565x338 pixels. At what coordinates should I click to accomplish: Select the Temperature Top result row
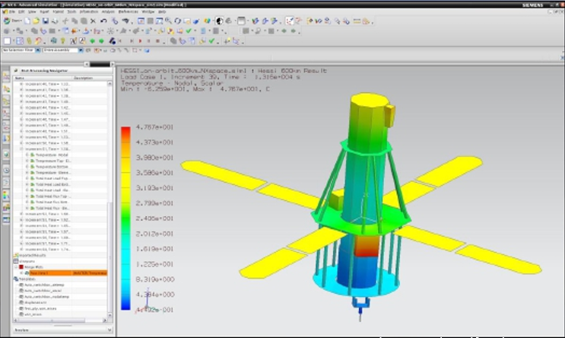pyautogui.click(x=53, y=161)
